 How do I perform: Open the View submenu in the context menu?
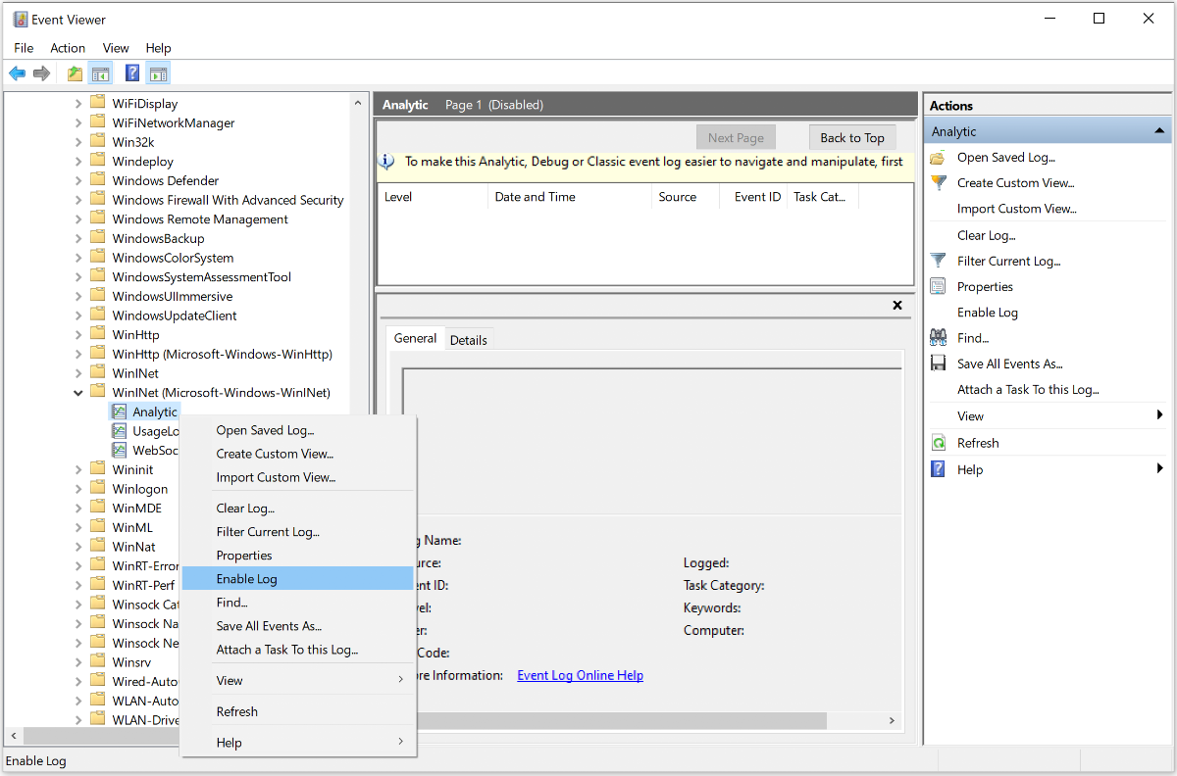pyautogui.click(x=299, y=681)
